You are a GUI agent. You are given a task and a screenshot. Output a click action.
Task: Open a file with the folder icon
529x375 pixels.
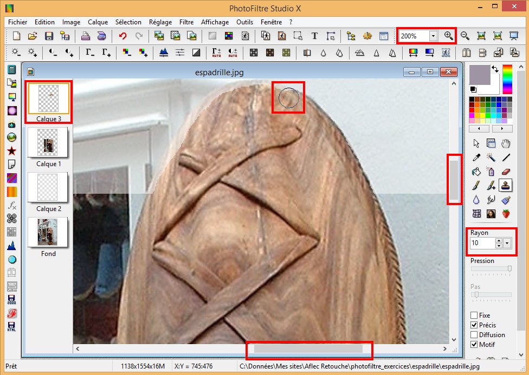pos(33,36)
